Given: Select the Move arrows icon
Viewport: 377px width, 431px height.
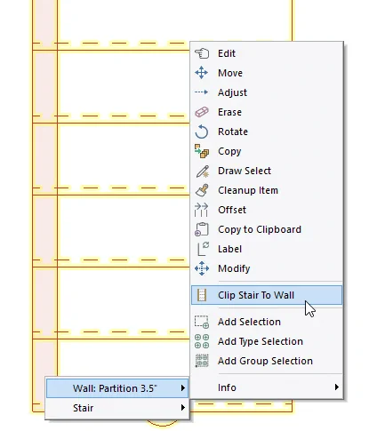Looking at the screenshot, I should click(202, 73).
